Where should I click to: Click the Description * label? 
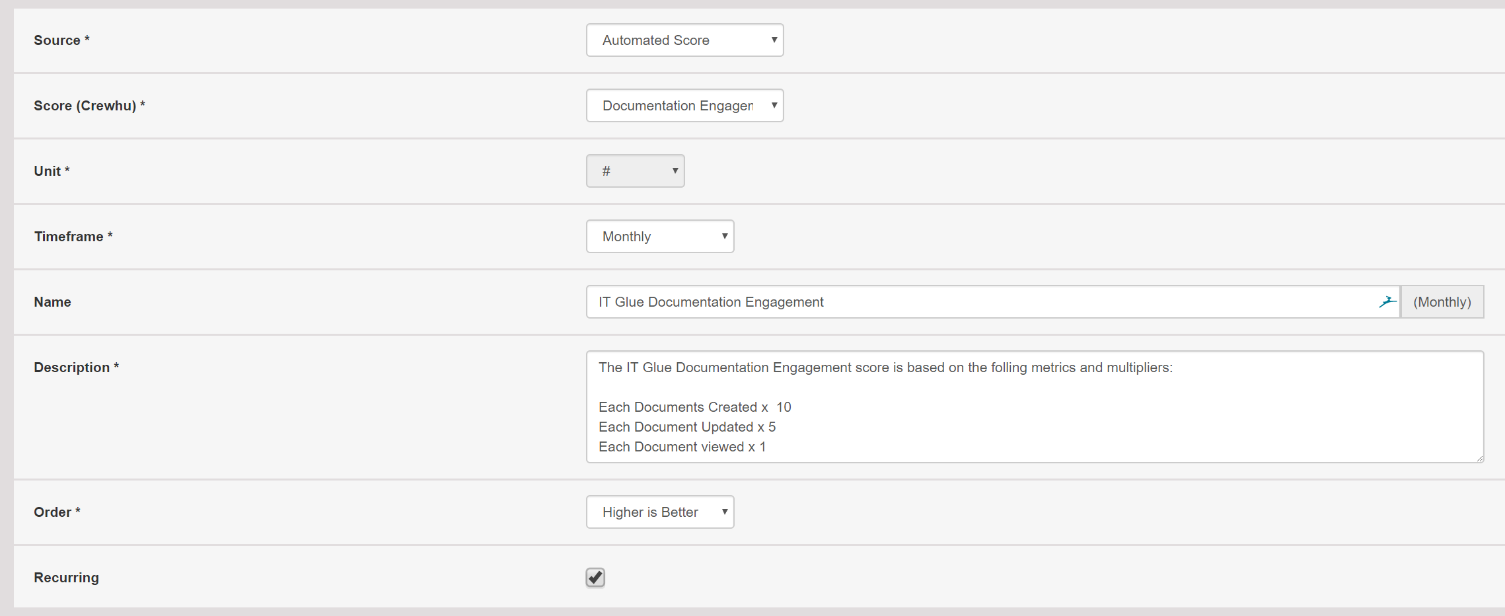pyautogui.click(x=76, y=367)
